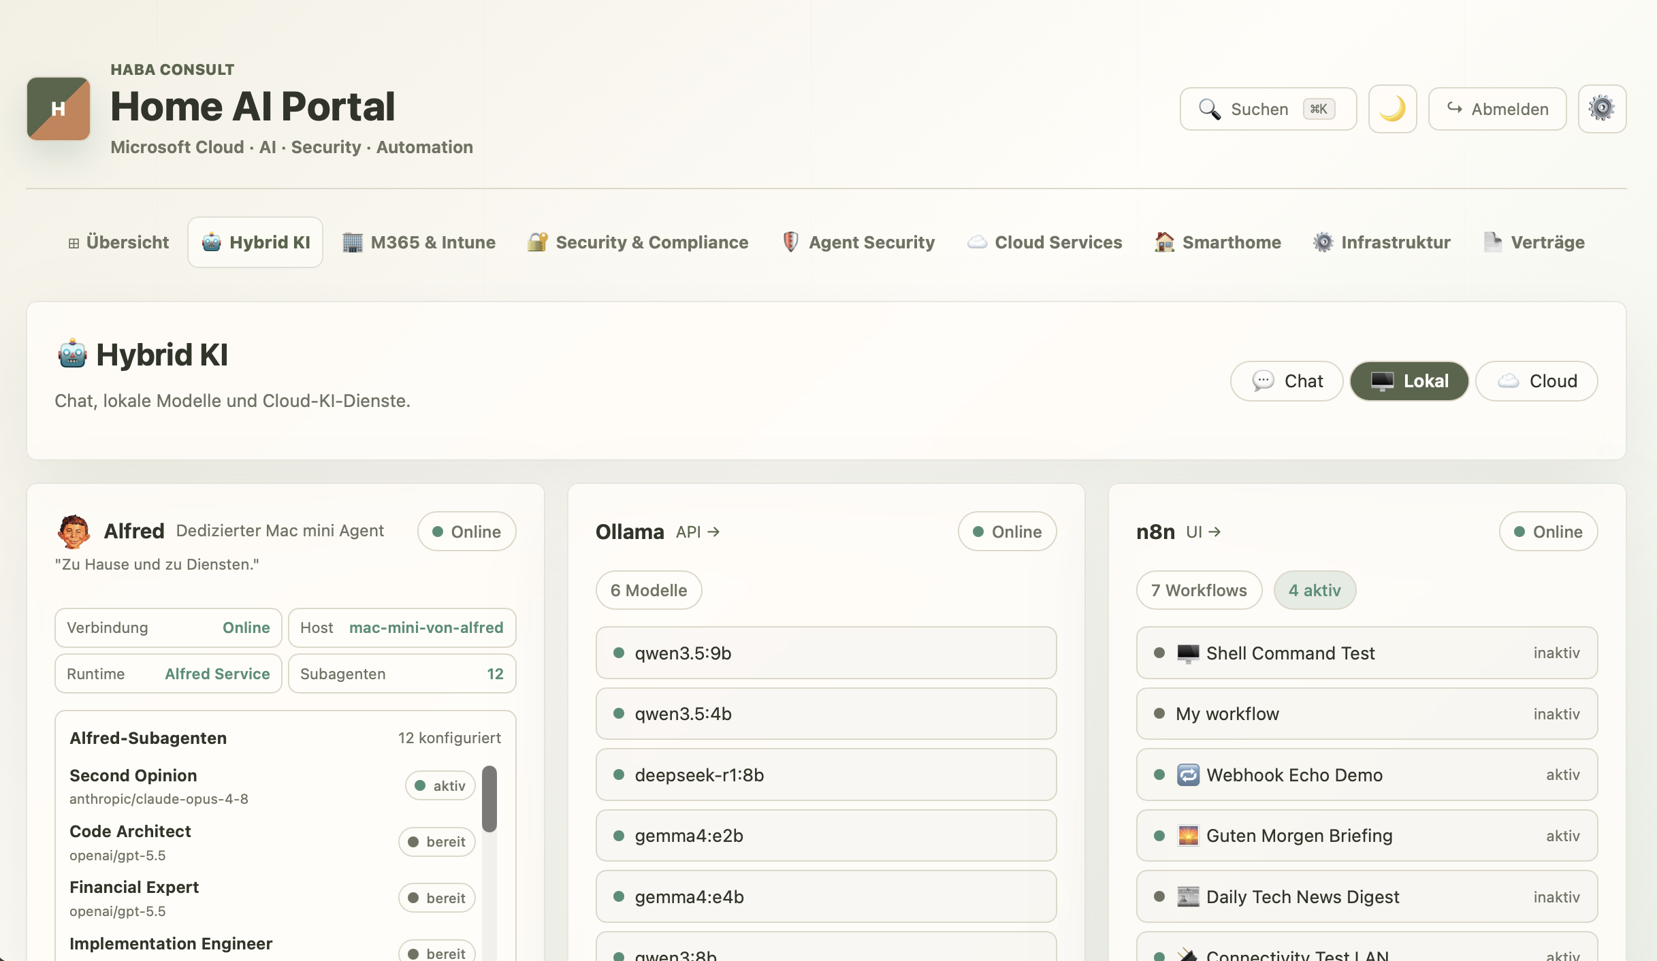Go to Security & Compliance tab
The width and height of the screenshot is (1657, 961).
[x=638, y=242]
